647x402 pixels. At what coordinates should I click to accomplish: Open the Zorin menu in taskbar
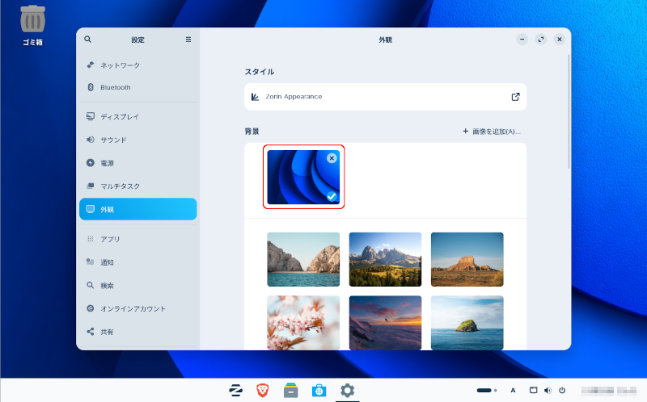[235, 390]
